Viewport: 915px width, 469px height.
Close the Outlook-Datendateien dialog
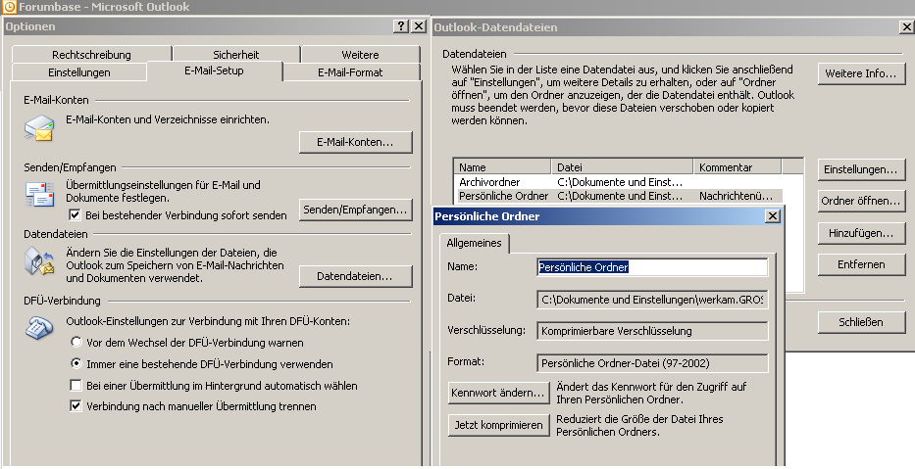click(907, 27)
